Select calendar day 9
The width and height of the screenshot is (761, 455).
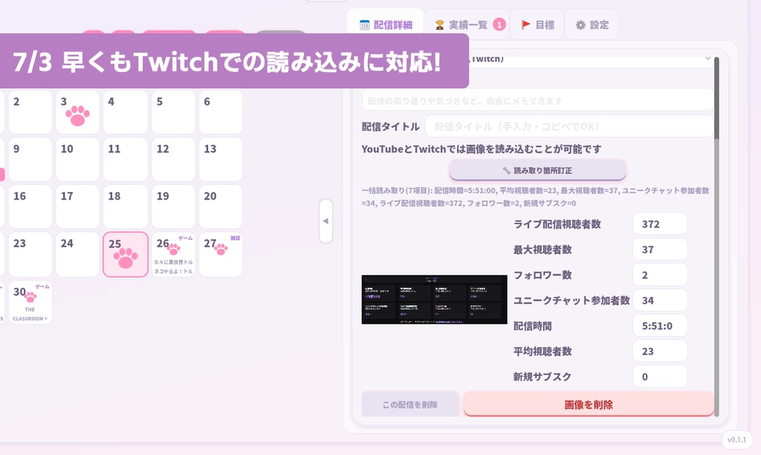click(x=30, y=160)
